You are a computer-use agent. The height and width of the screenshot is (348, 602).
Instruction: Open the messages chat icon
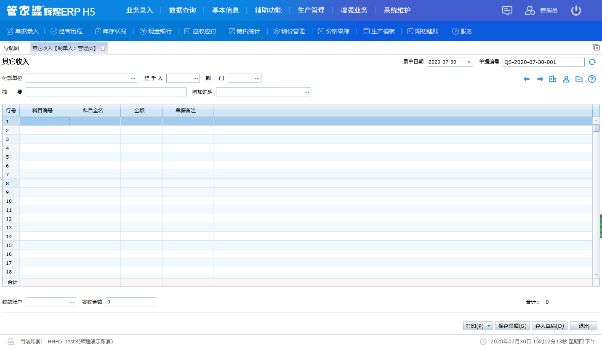(507, 11)
